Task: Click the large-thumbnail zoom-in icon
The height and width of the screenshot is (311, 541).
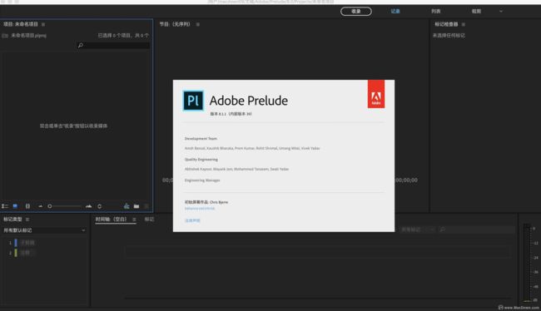Action: tap(89, 206)
